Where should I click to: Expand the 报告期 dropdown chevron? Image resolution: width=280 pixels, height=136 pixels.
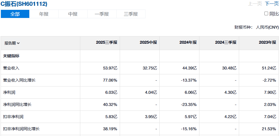tap(18, 43)
